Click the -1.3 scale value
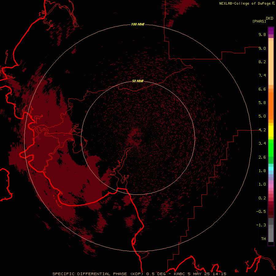Screen dimensions: 276x276 coord(261,225)
